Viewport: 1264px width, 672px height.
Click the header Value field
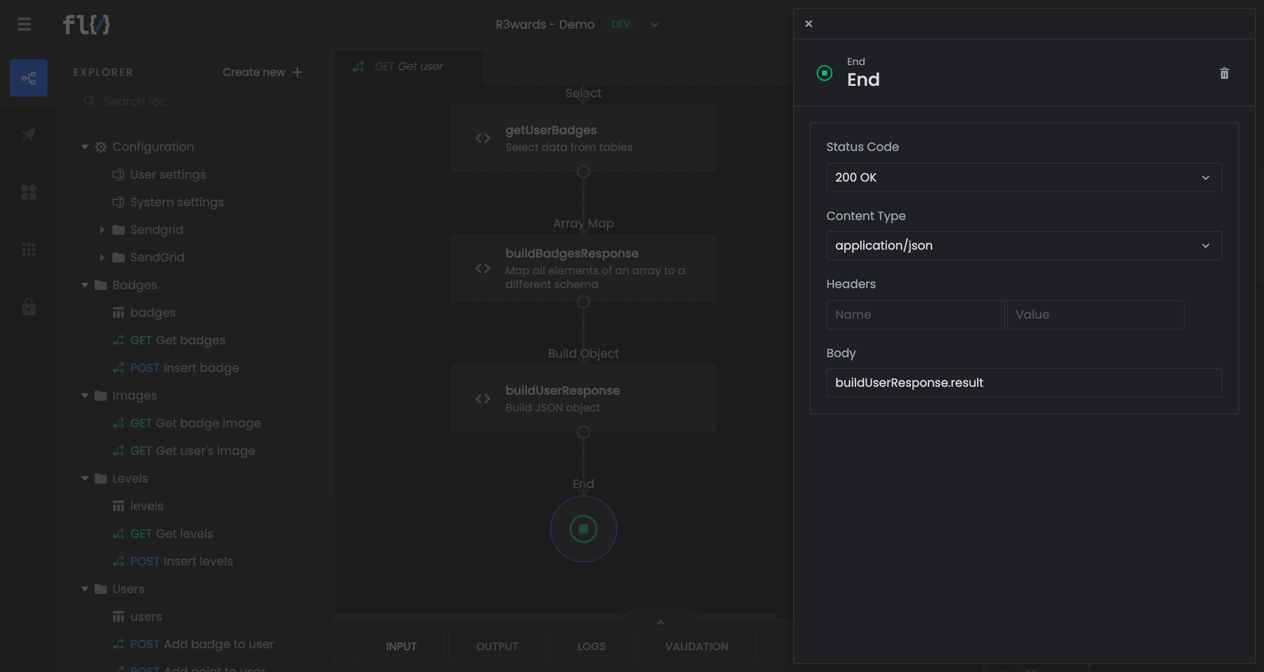(1095, 315)
